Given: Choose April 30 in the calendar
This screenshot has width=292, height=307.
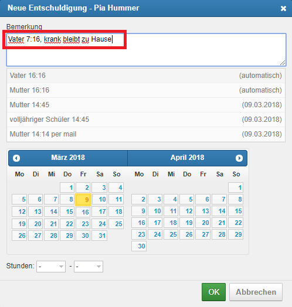Looking at the screenshot, I should 139,246.
